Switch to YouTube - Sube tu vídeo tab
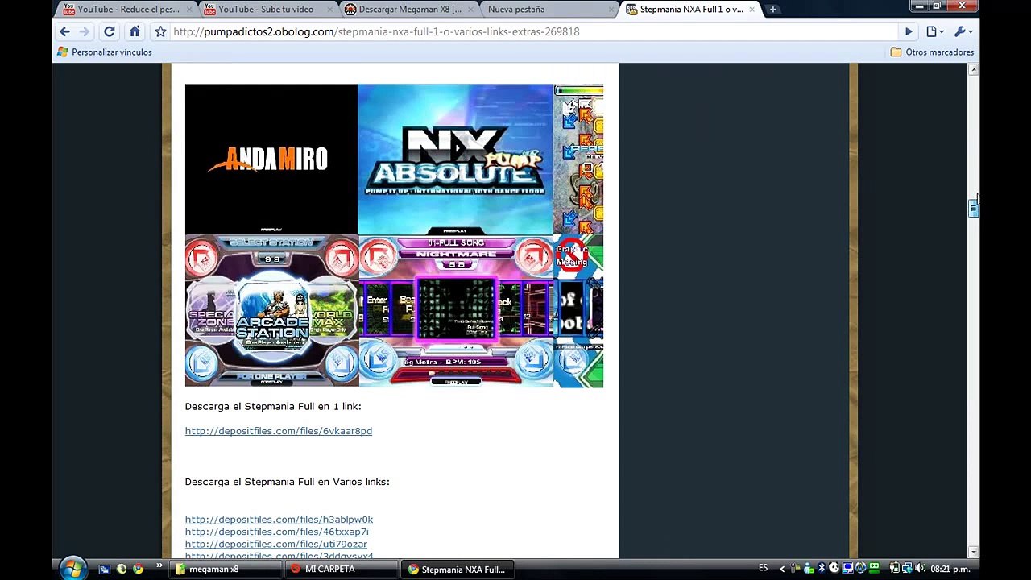The height and width of the screenshot is (580, 1031). 268,10
